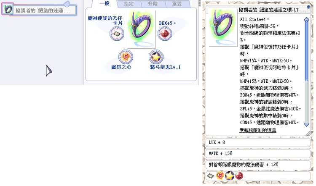Click the window resize grip in the description window

pyautogui.click(x=308, y=133)
